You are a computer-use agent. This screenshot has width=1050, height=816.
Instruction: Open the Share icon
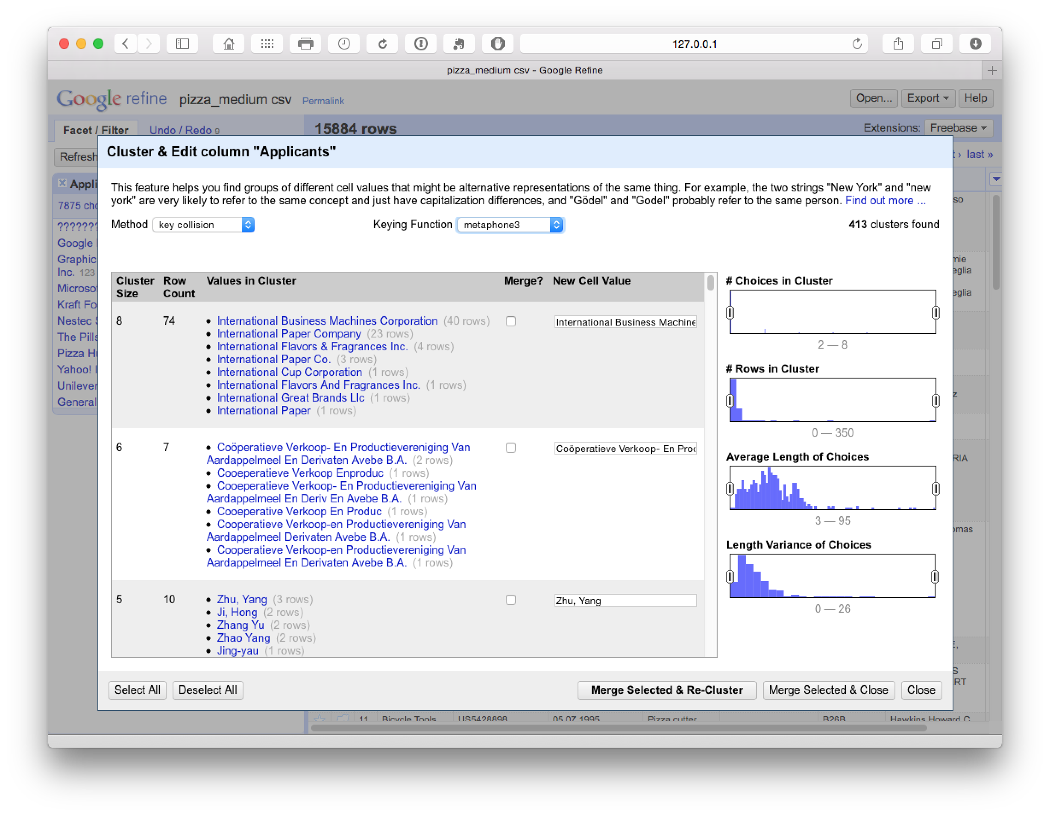point(898,44)
